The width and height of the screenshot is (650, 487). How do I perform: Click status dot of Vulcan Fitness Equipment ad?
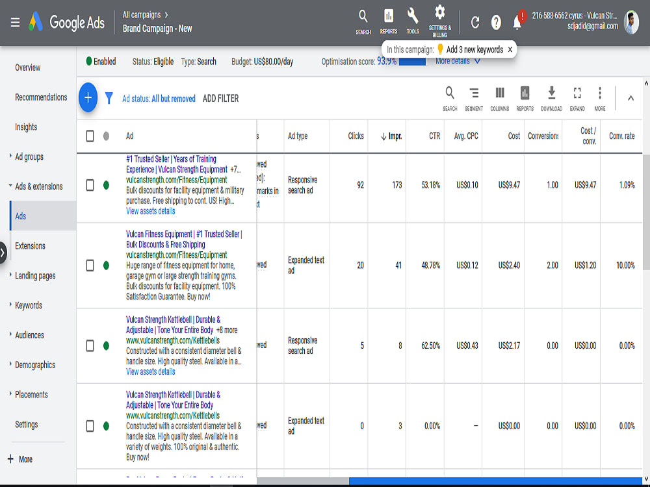[106, 266]
